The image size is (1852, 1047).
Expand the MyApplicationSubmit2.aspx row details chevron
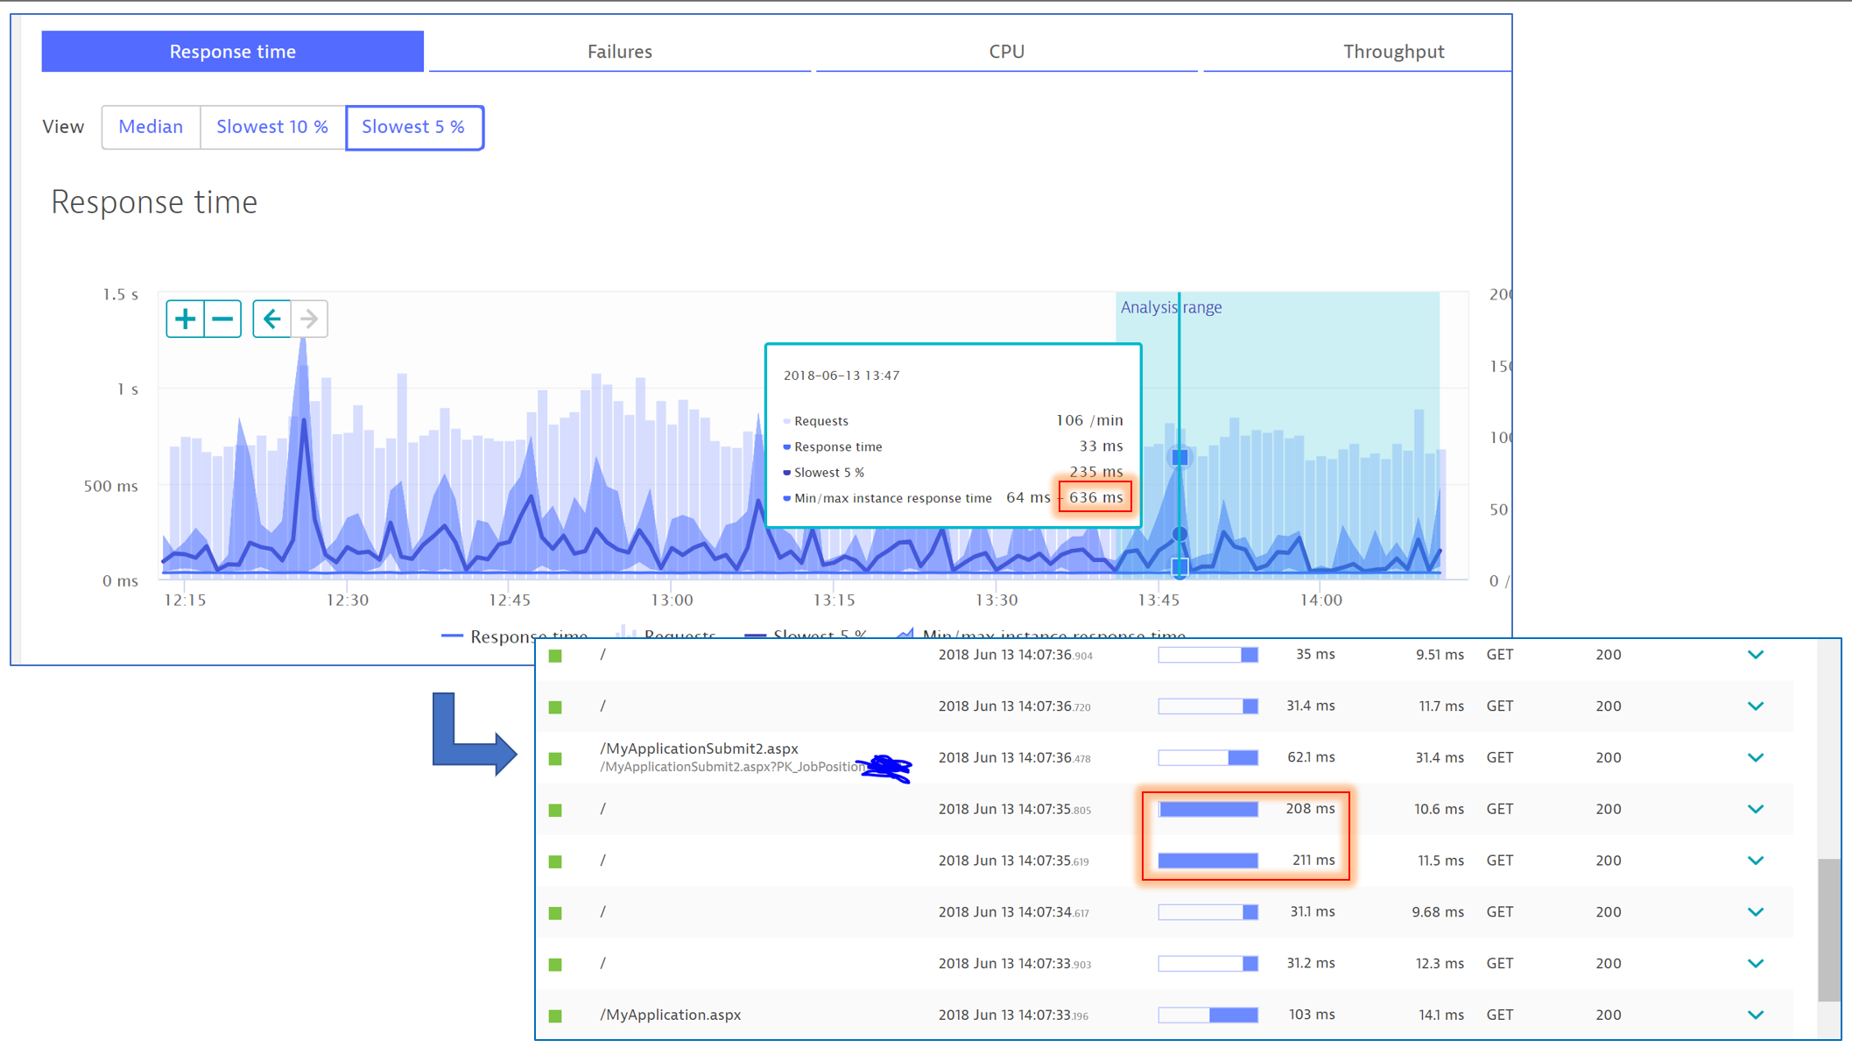click(1755, 757)
